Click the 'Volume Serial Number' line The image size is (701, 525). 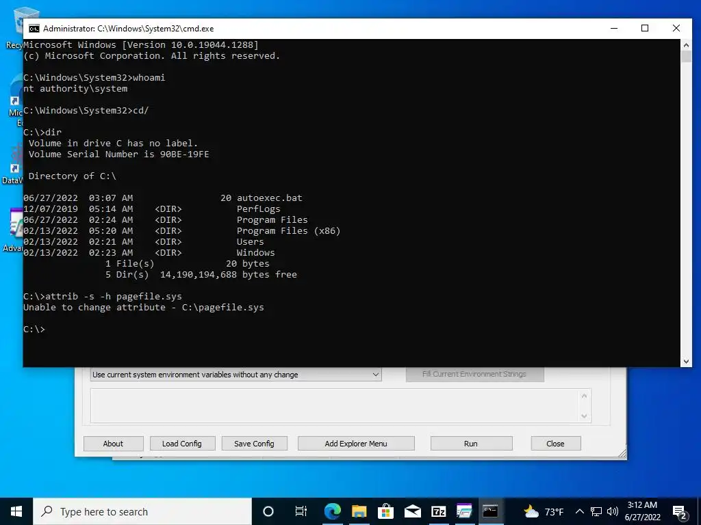(118, 154)
